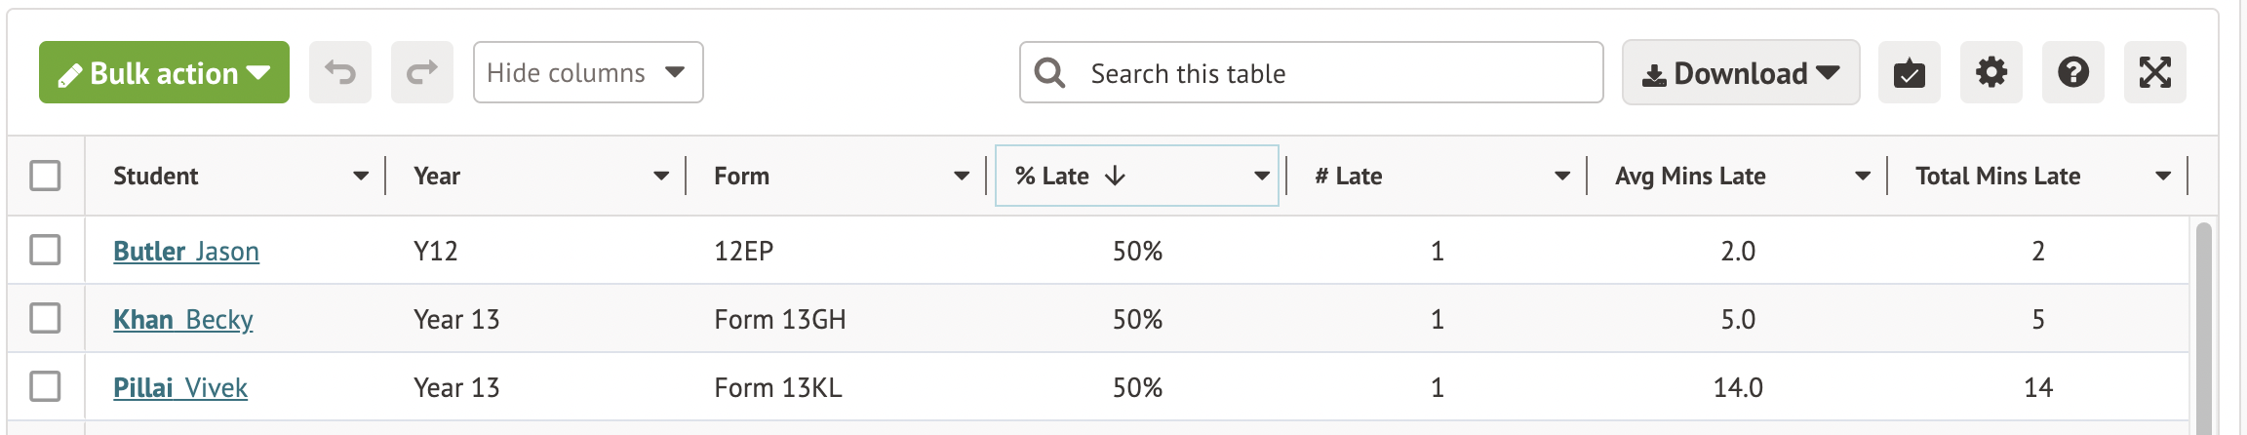The image size is (2247, 435).
Task: Tick the select-all header checkbox
Action: coord(45,176)
